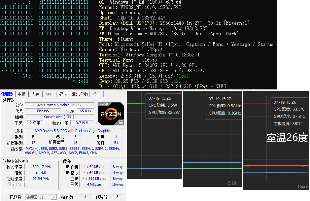310x201 pixels.
Task: Click the Display (DELL U2717D) line in terminal
Action: pyautogui.click(x=174, y=23)
